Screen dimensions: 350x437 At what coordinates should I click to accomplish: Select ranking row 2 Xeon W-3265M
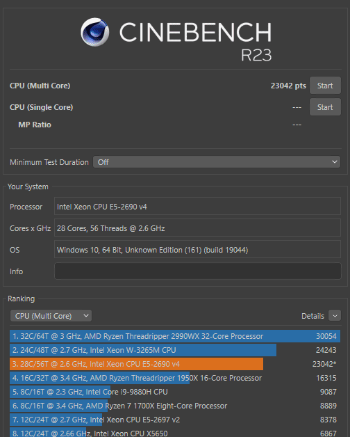tap(175, 350)
